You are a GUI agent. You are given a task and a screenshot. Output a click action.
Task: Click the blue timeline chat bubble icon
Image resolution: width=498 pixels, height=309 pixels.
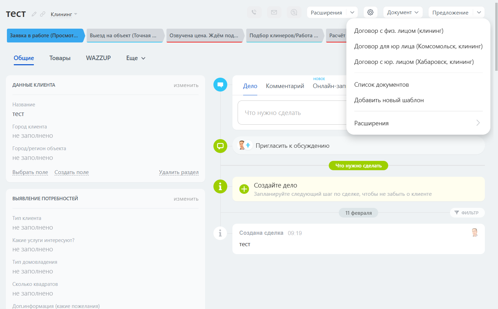220,85
